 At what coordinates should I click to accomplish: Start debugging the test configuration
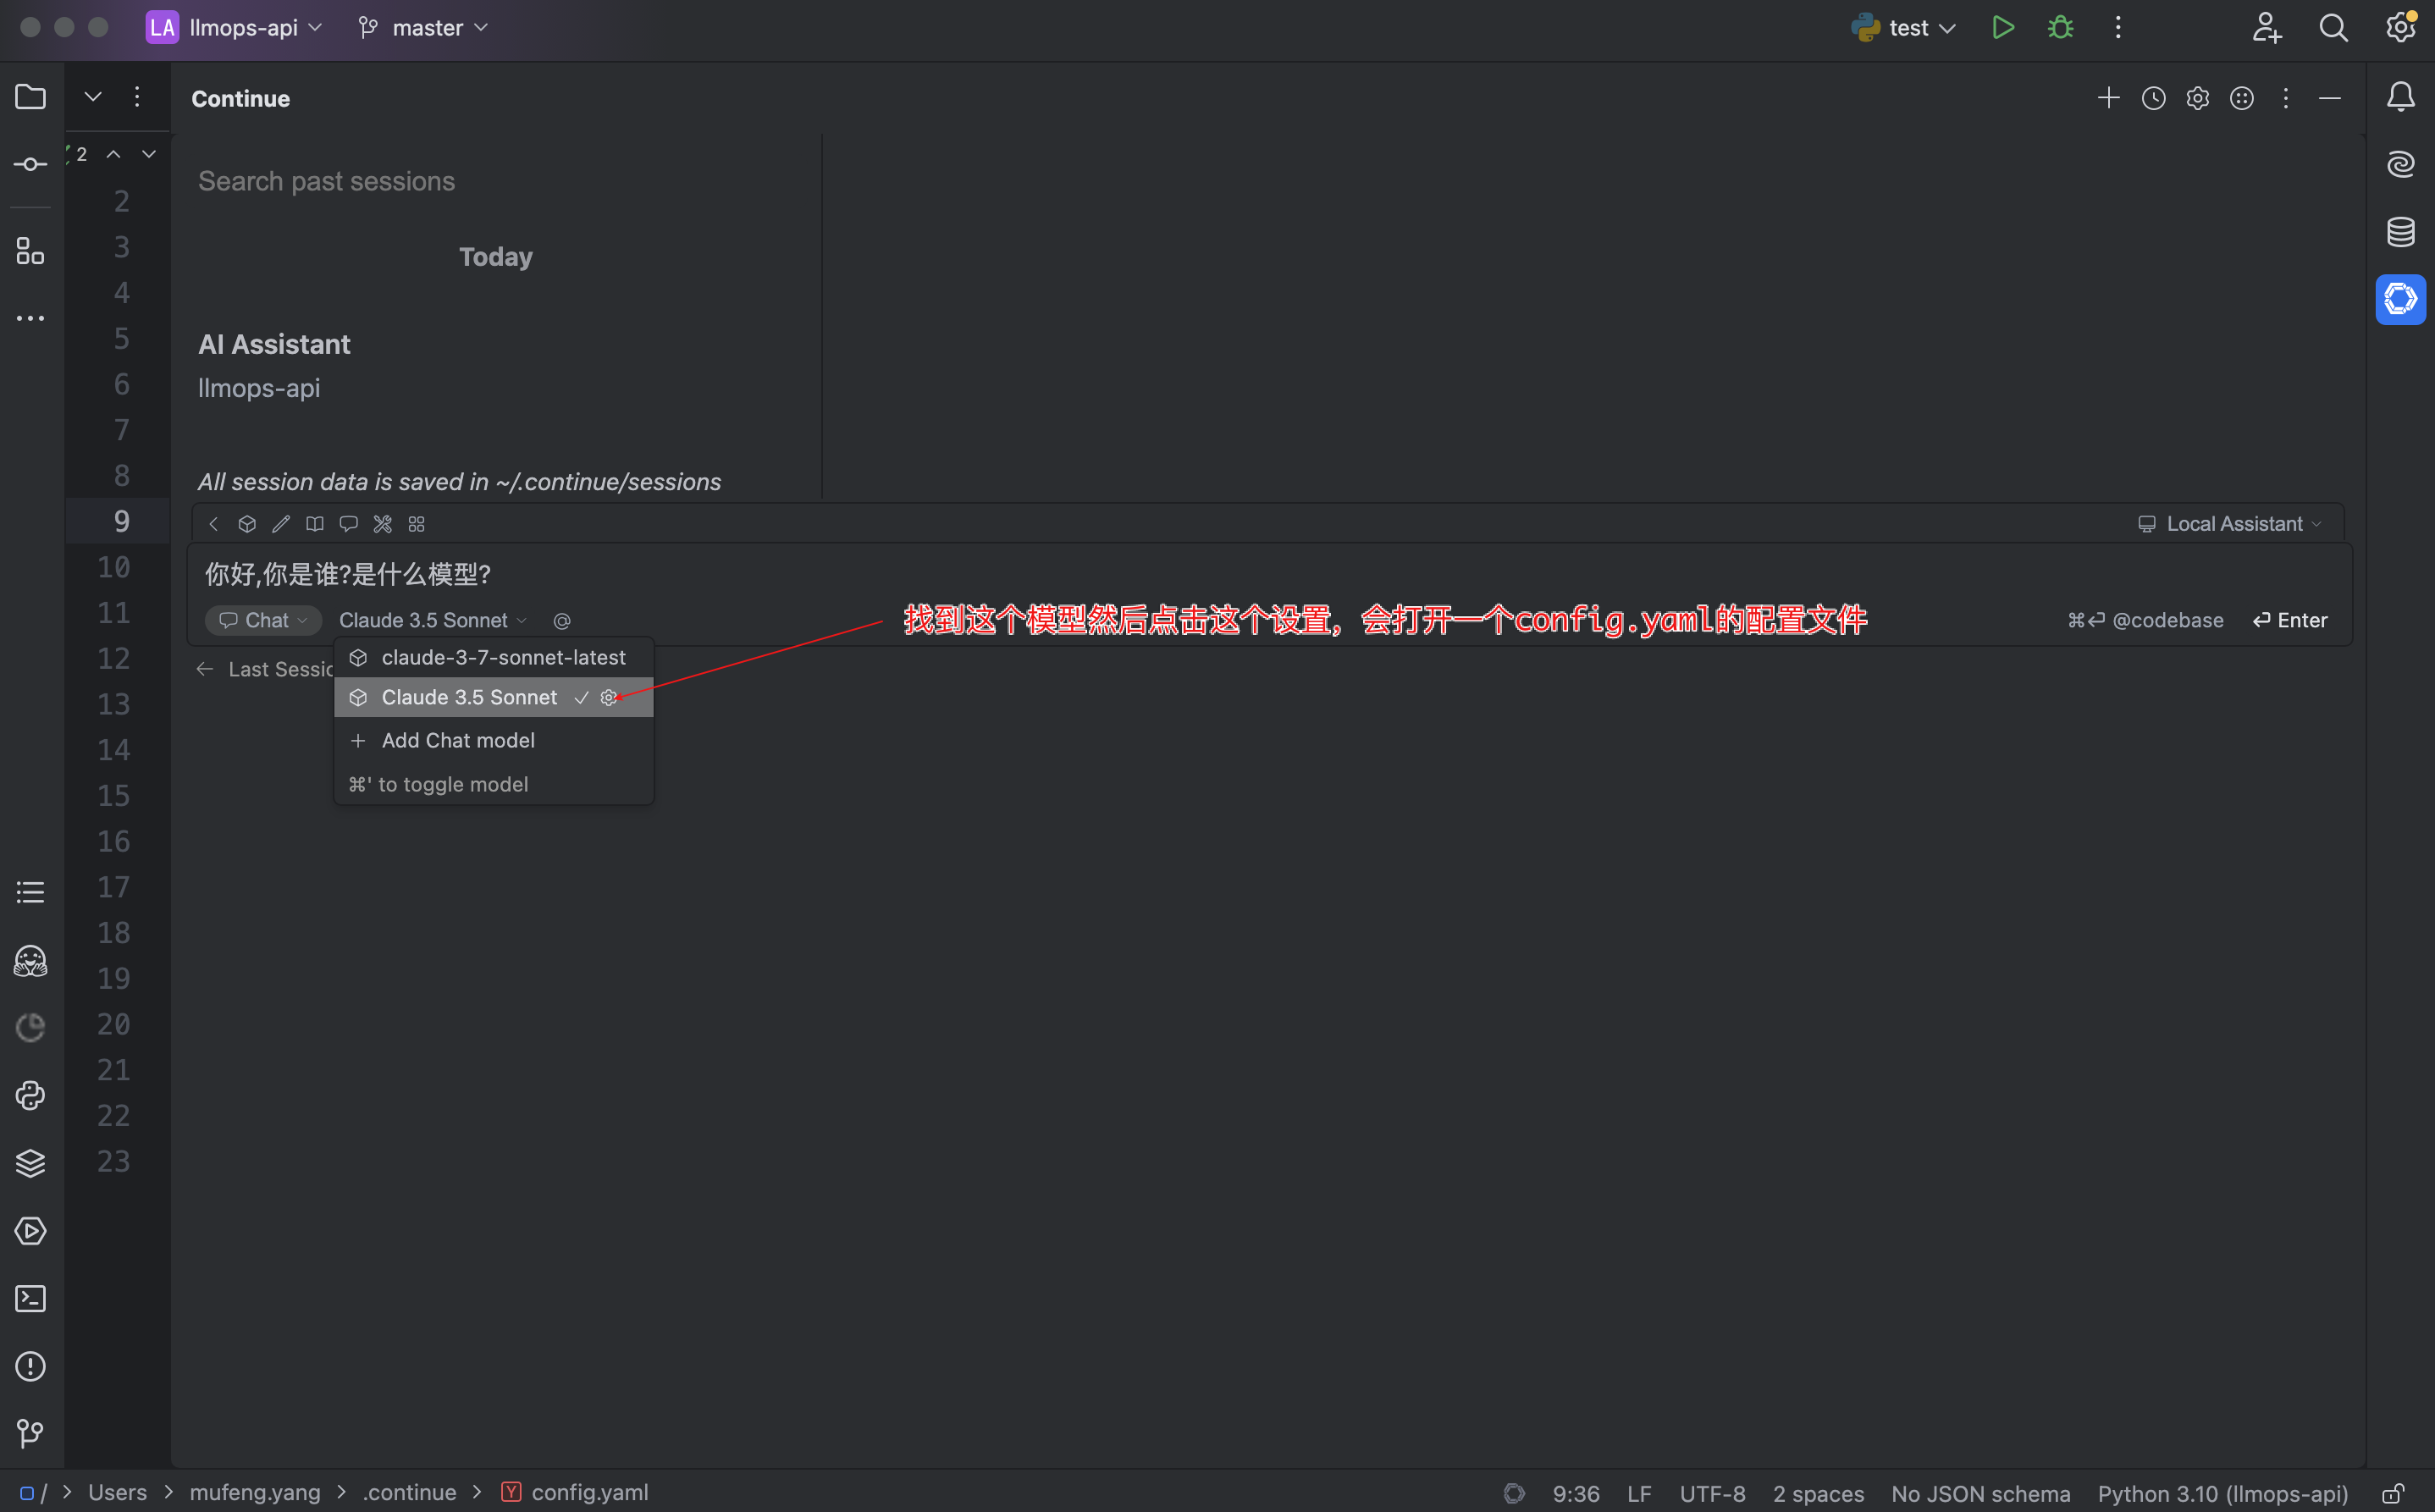2059,27
